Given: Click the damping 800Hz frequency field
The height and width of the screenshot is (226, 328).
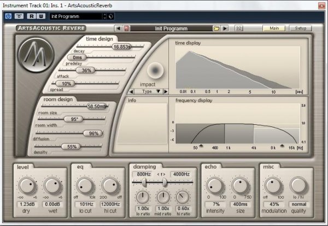Looking at the screenshot, I should [x=143, y=174].
